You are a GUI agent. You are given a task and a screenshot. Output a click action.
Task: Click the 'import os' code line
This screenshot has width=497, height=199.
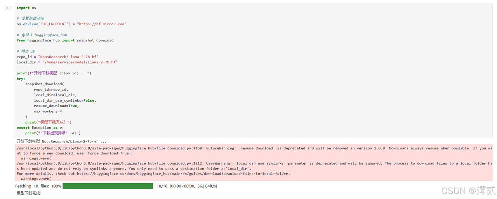(26, 8)
